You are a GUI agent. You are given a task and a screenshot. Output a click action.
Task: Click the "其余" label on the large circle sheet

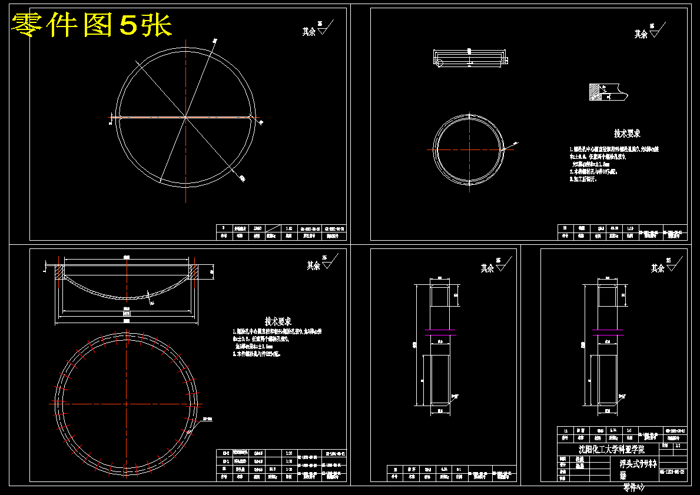pos(308,32)
